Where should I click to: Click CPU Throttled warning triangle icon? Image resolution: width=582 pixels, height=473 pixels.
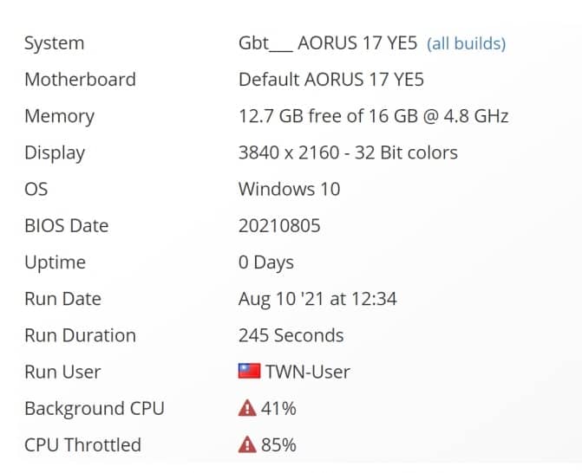[247, 444]
